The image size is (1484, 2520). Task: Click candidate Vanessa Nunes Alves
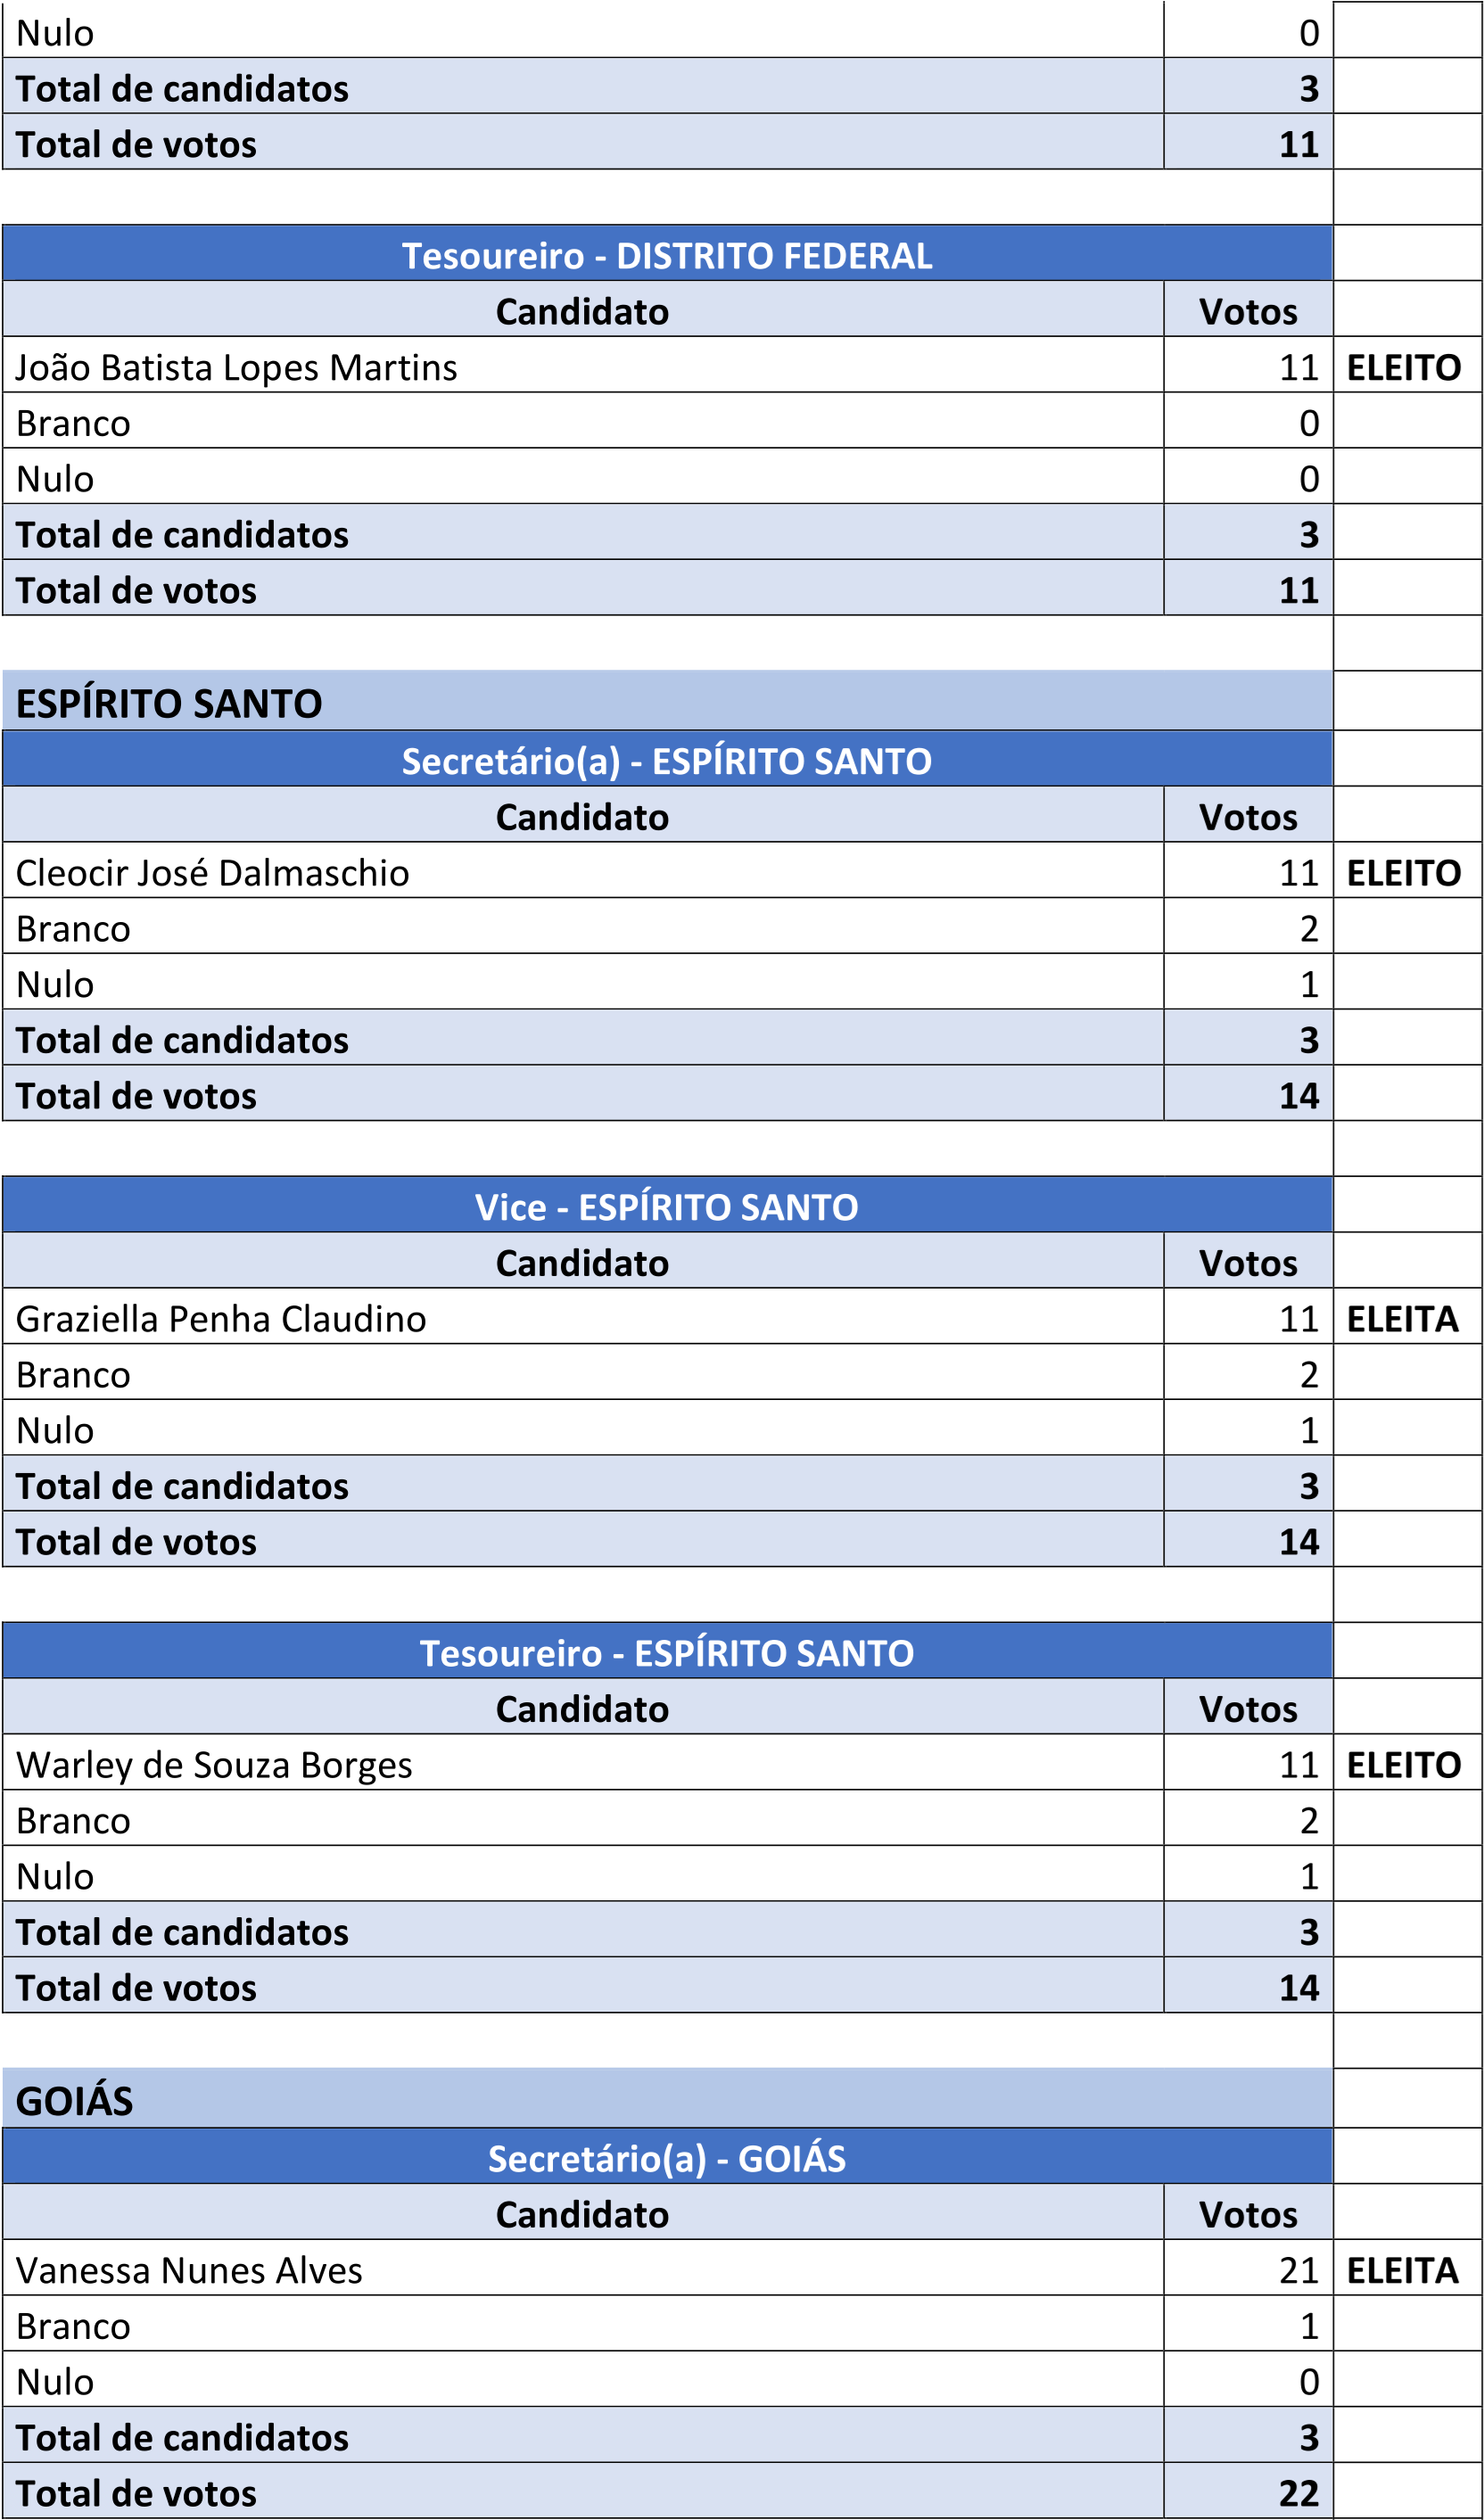pos(189,2271)
